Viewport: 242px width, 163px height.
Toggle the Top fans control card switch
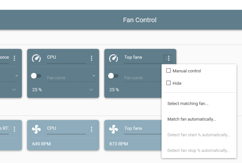coord(113,76)
